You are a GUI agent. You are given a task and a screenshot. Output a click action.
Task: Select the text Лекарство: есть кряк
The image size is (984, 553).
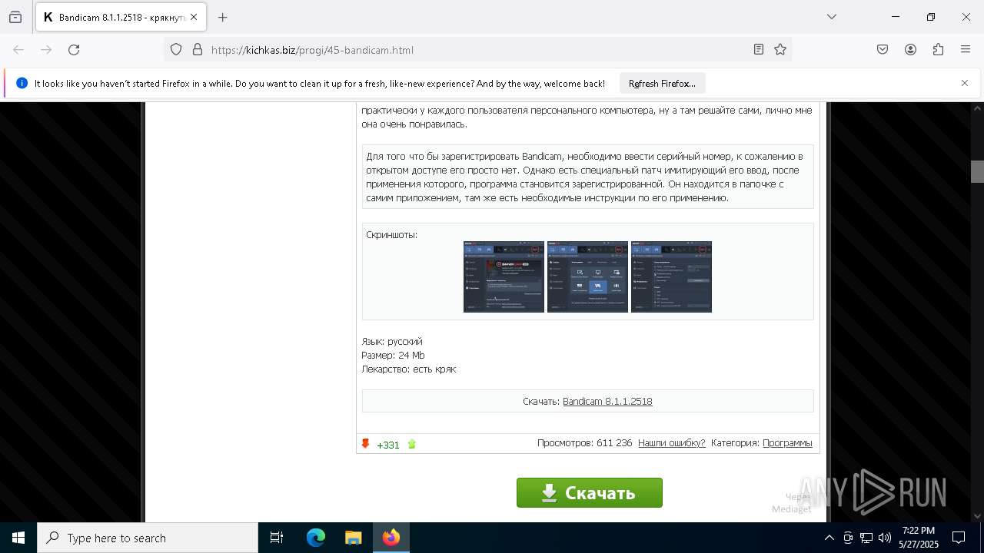409,369
